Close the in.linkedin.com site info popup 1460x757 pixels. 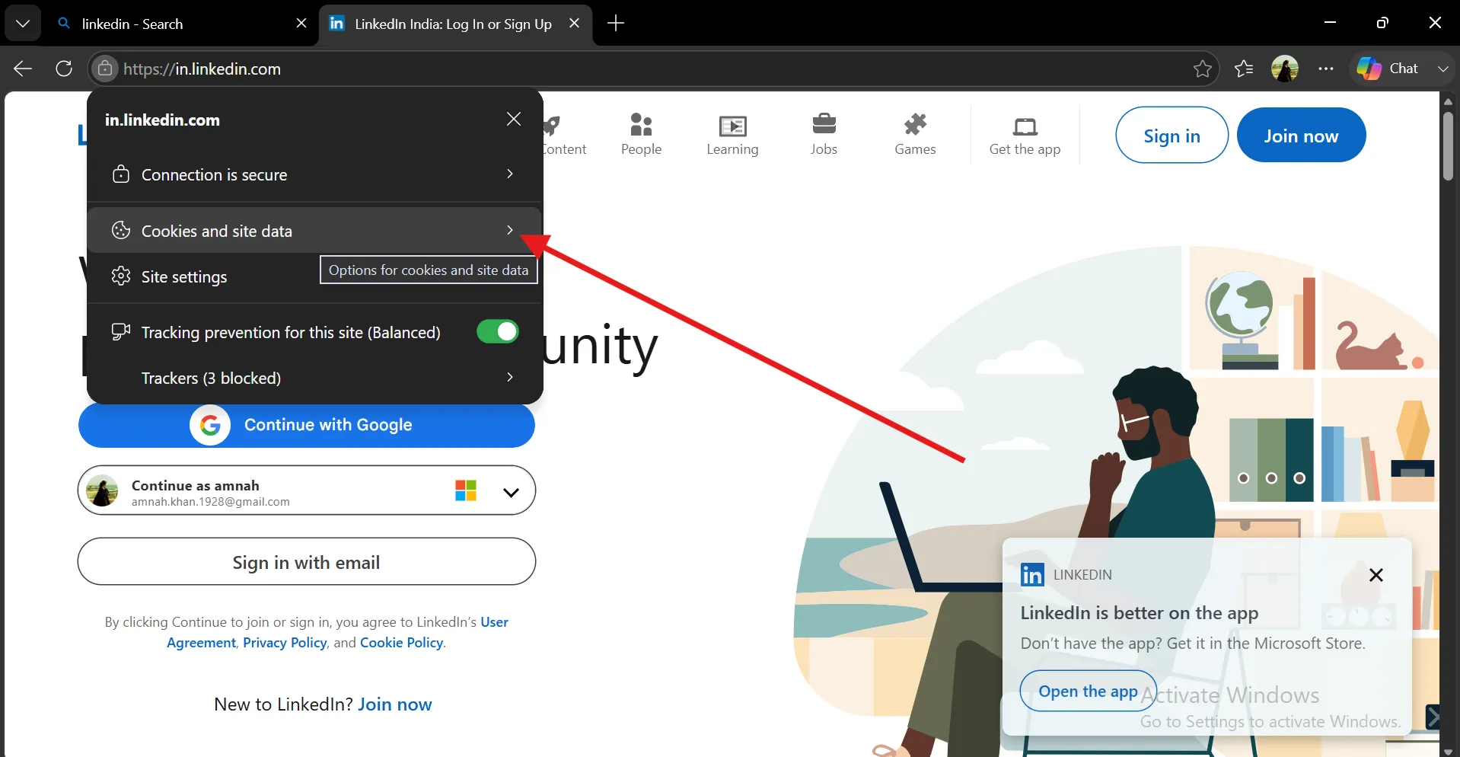514,119
